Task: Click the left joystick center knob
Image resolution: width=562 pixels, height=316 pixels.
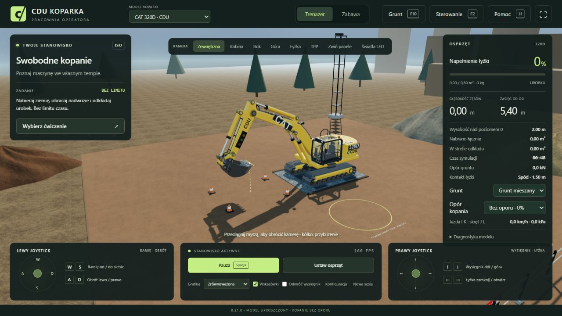Action: [x=37, y=273]
